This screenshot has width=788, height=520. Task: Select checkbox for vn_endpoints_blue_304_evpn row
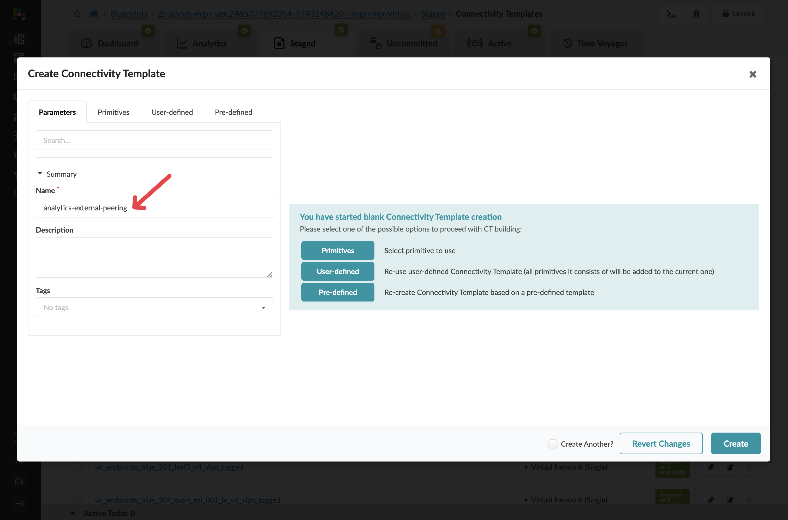click(x=79, y=499)
